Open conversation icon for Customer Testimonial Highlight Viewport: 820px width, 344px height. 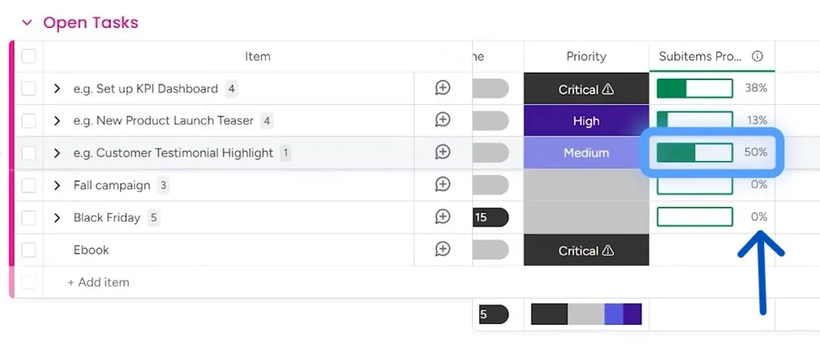click(442, 152)
